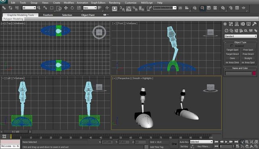Open the Material Editor icon
The image size is (259, 149).
[223, 8]
